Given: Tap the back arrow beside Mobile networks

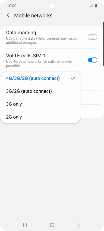Looking at the screenshot, I should coord(8,15).
